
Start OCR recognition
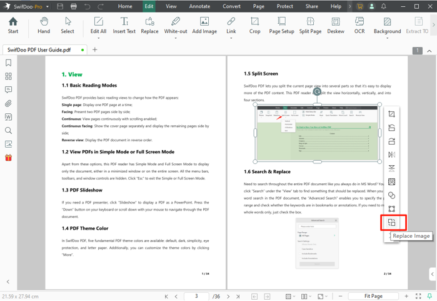point(359,25)
